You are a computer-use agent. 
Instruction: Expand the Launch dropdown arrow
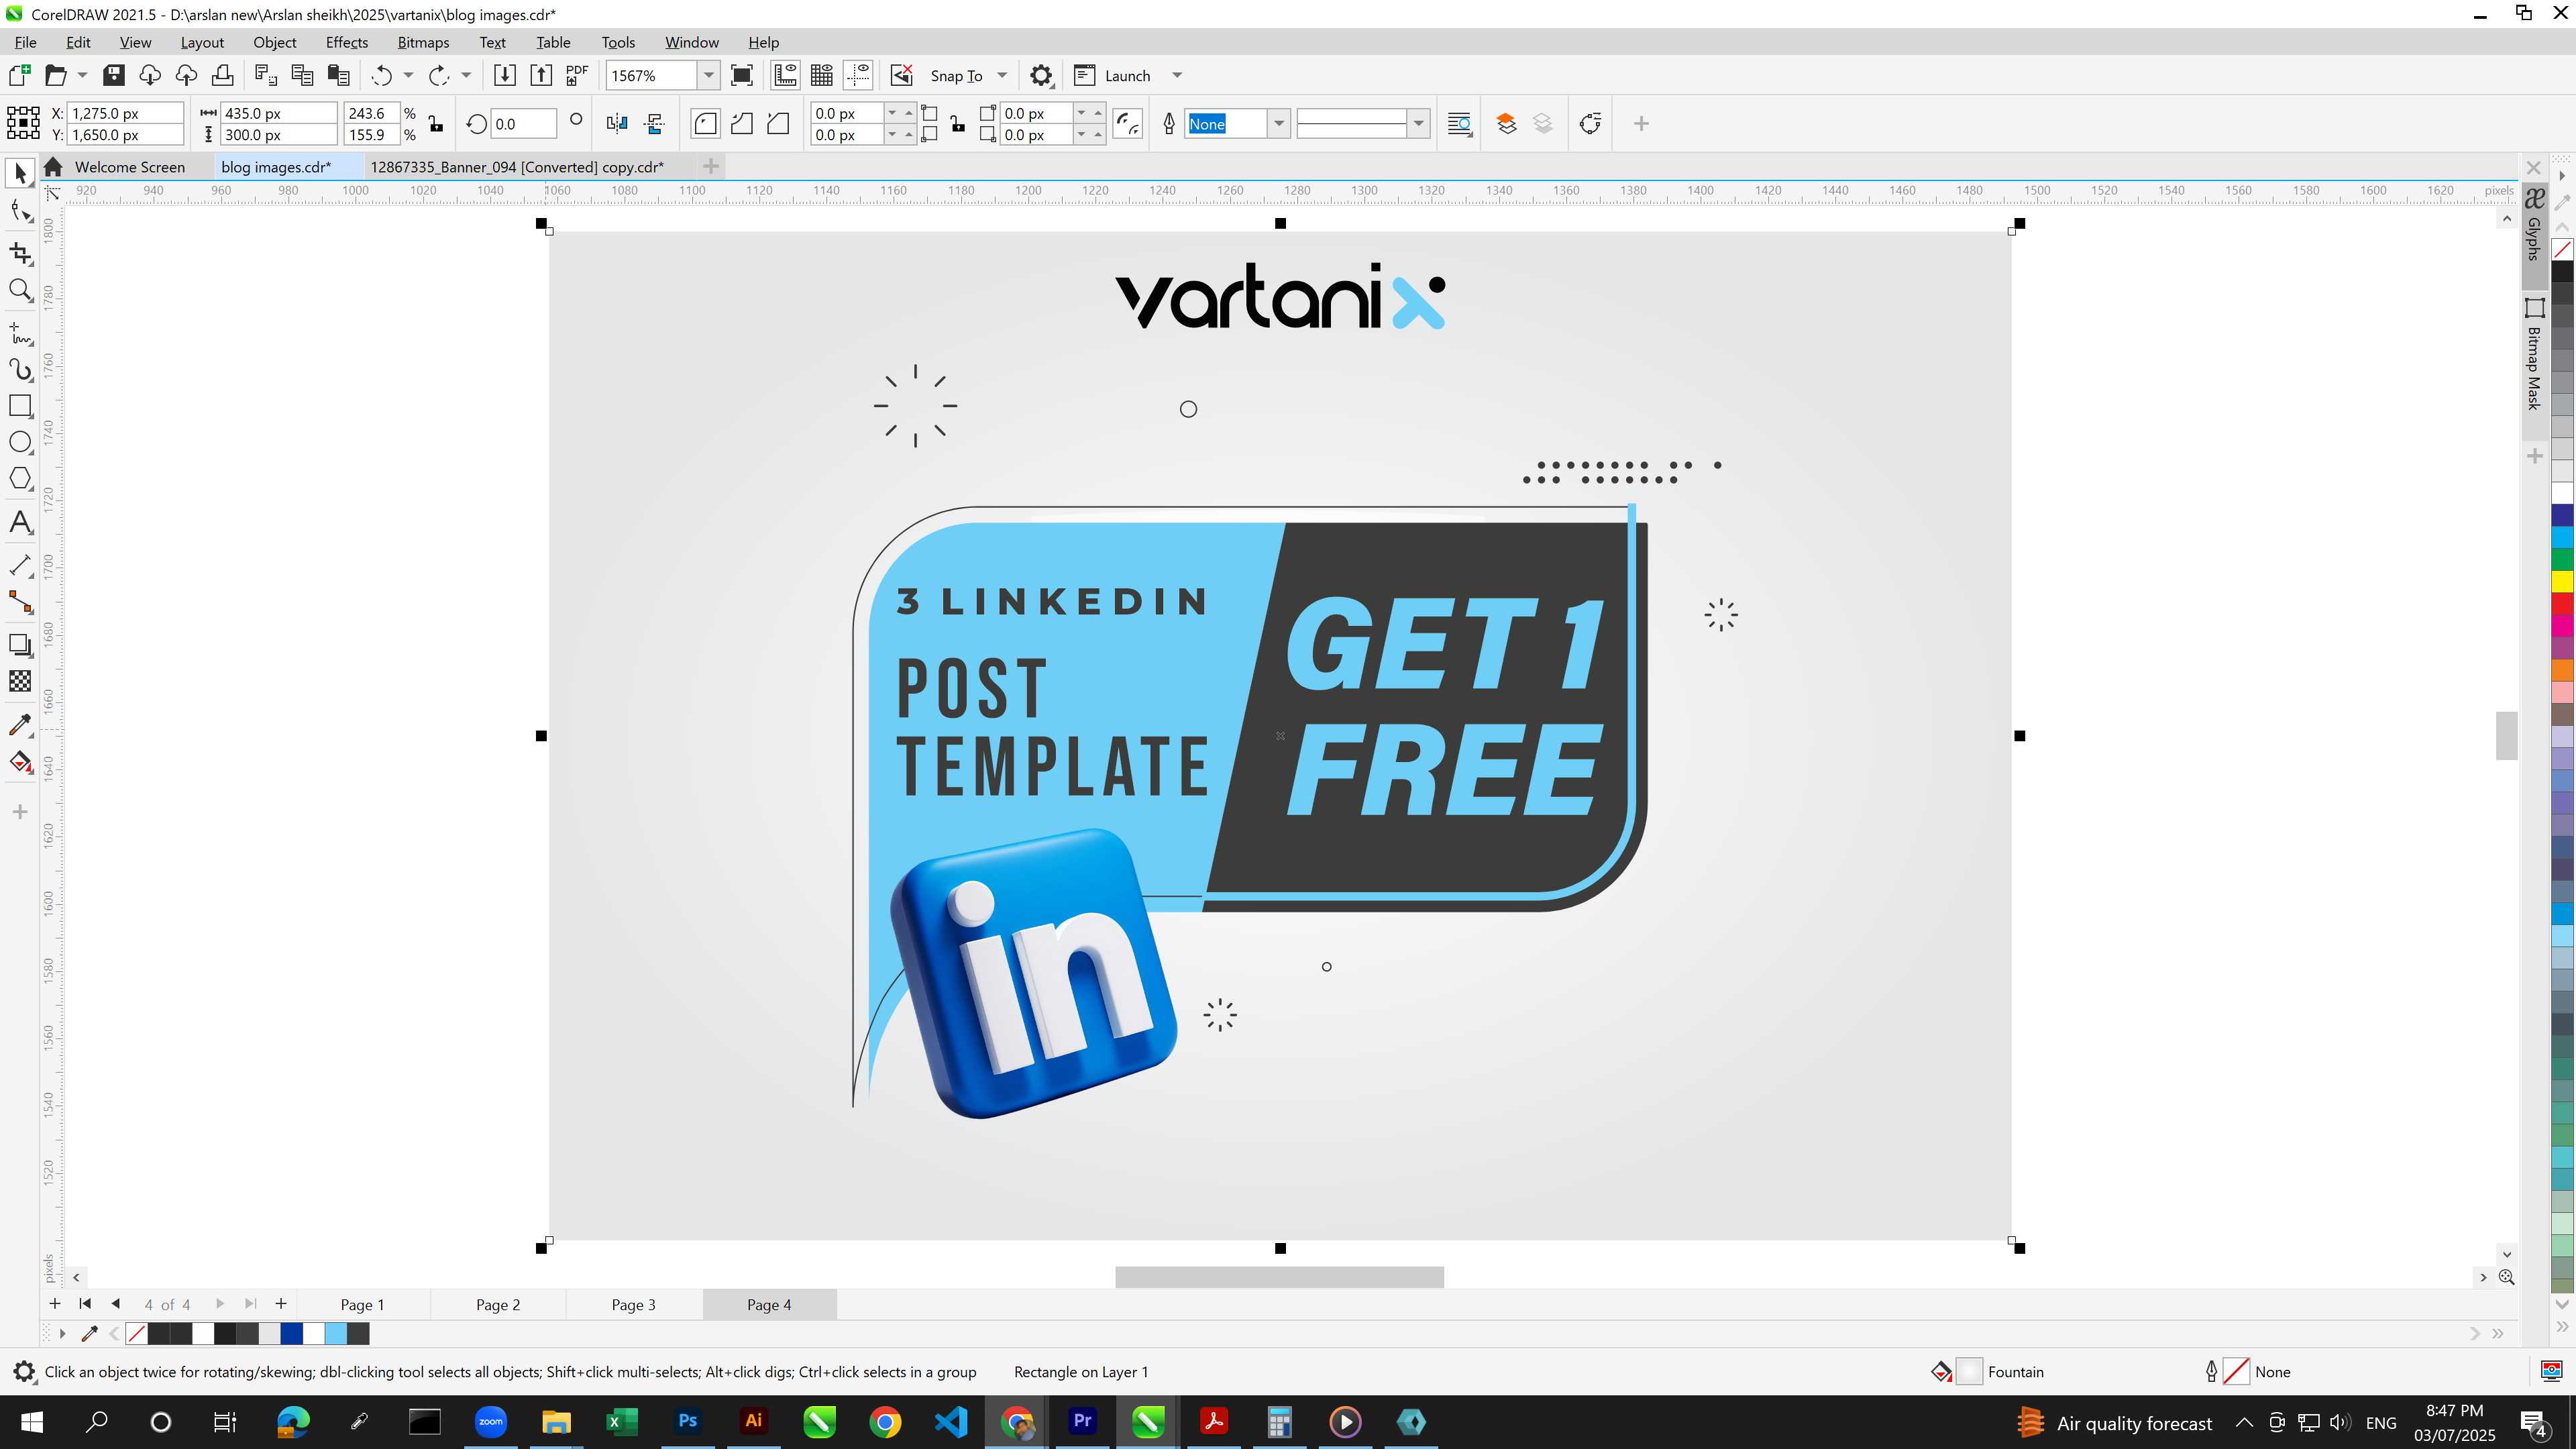tap(1177, 75)
